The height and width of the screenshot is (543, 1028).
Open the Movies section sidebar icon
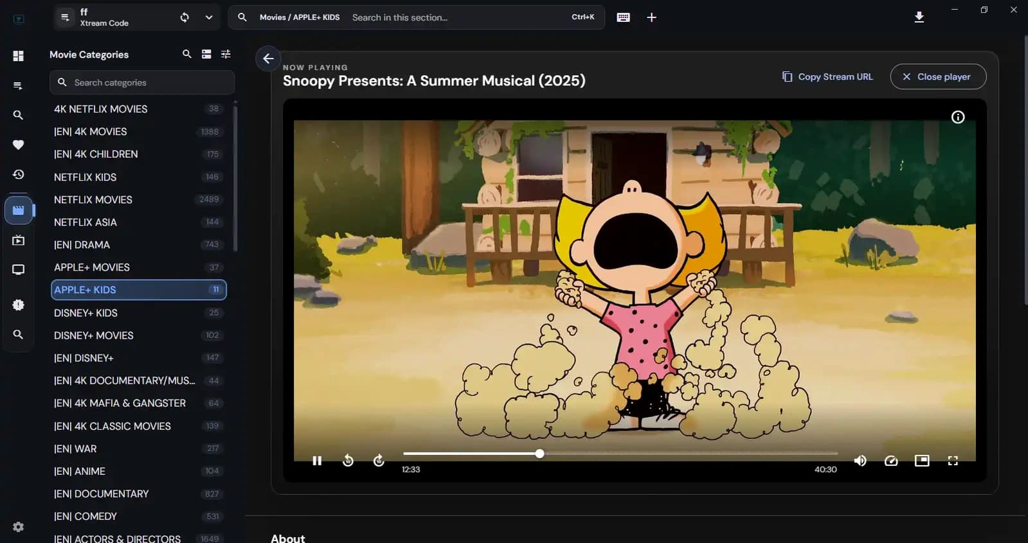[x=19, y=210]
